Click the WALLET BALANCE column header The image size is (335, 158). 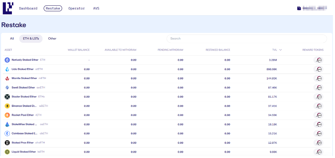click(x=79, y=50)
